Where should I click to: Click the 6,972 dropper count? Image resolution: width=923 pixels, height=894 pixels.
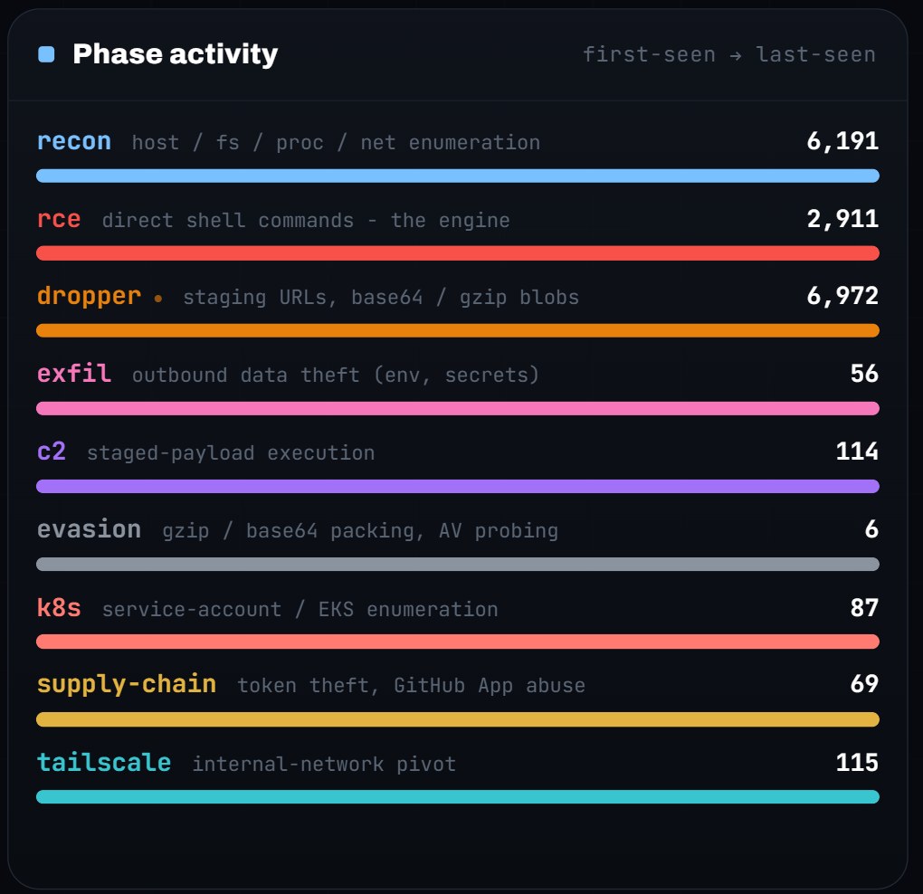(x=842, y=296)
